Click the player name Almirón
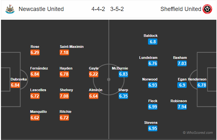 [x=96, y=90]
